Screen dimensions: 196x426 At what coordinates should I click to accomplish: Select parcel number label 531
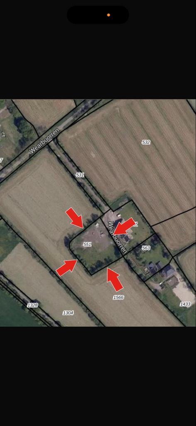[80, 175]
